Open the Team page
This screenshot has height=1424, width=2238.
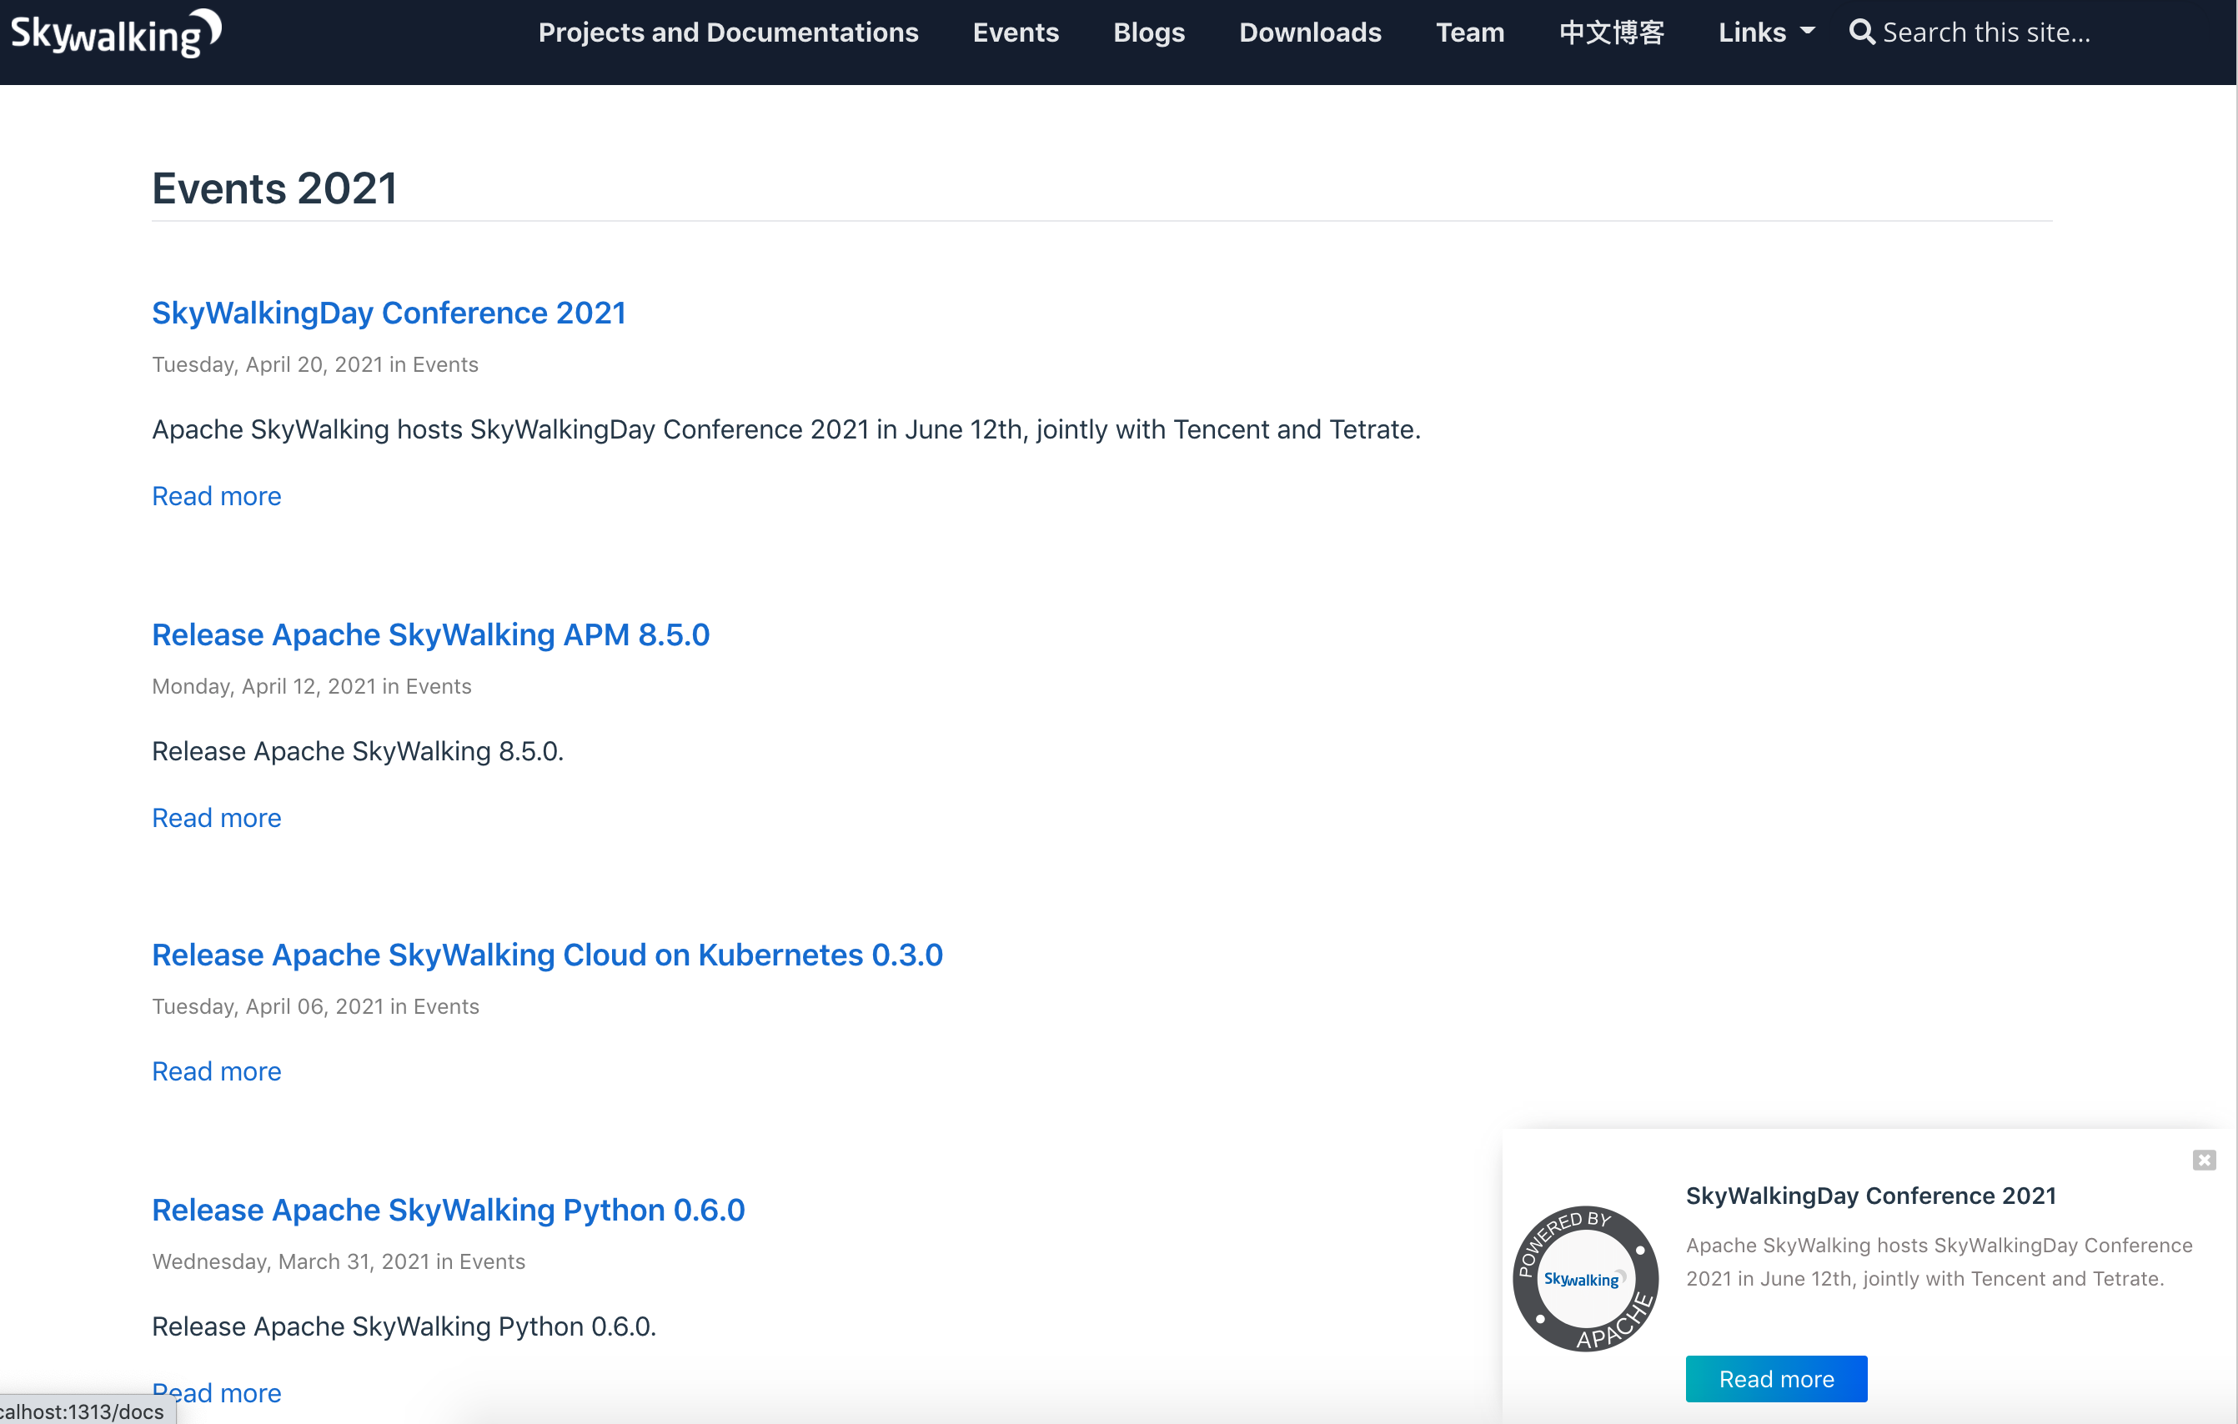click(1469, 33)
